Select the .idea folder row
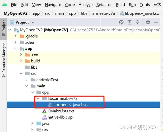 83,42
